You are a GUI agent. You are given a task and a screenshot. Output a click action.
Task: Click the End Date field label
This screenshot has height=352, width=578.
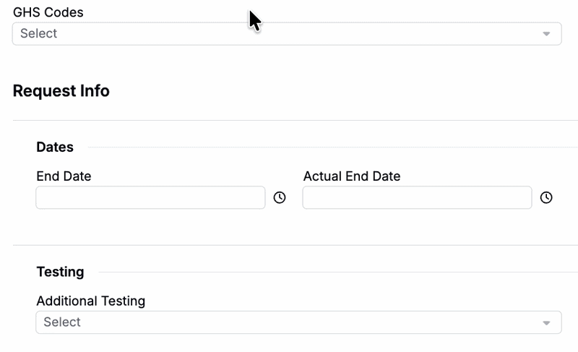pos(64,176)
